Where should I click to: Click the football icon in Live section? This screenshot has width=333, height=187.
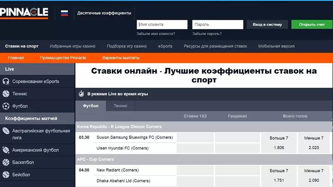6,106
